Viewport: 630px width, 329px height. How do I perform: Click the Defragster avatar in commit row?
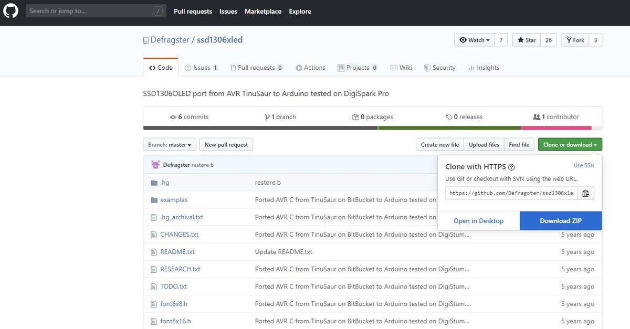(155, 165)
